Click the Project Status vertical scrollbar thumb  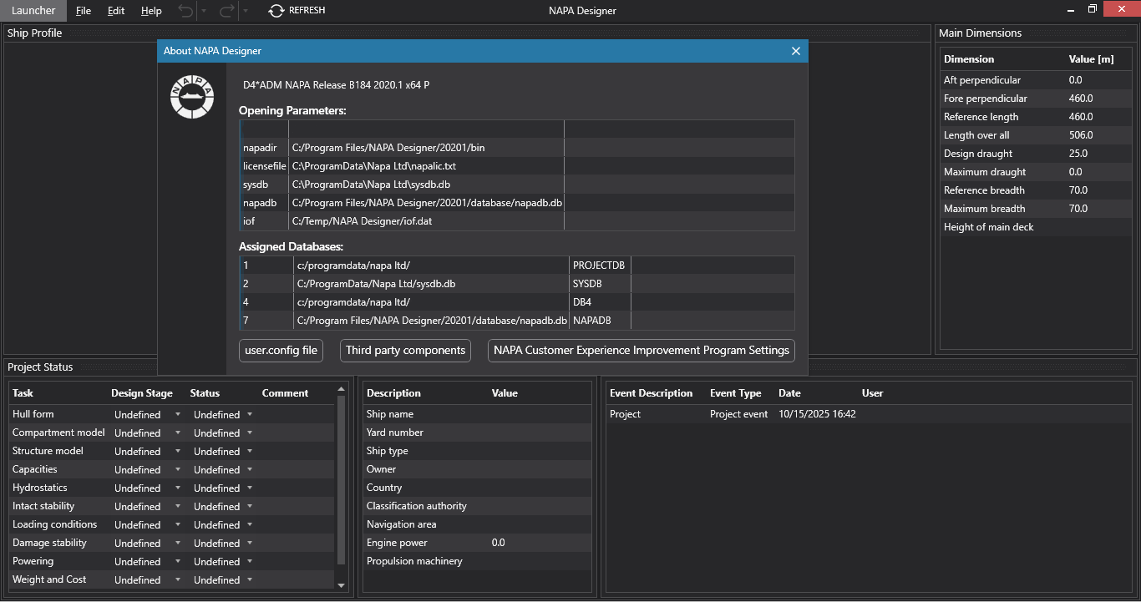click(x=341, y=481)
